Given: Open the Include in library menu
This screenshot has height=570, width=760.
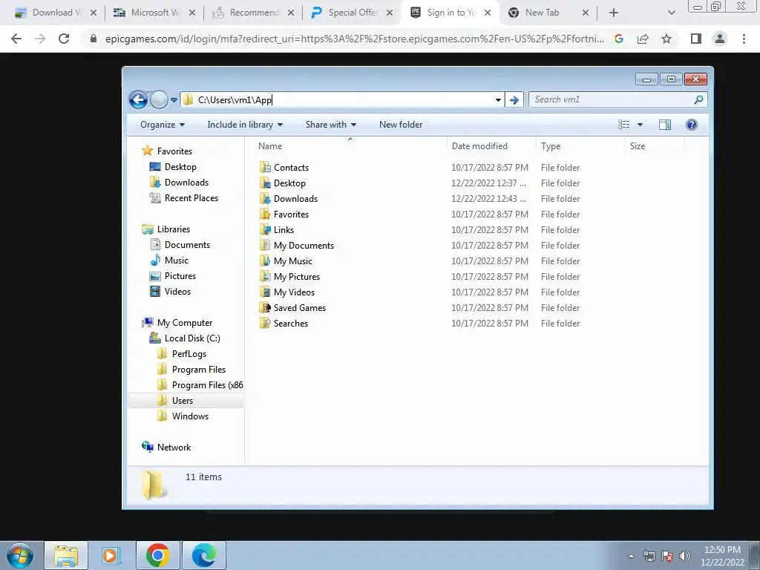Looking at the screenshot, I should click(x=245, y=125).
